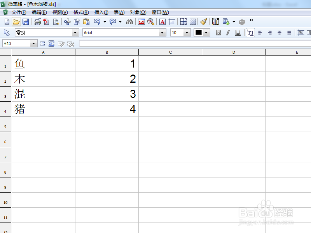311x233 pixels.
Task: Open a file with the folder icon
Action: (x=16, y=22)
